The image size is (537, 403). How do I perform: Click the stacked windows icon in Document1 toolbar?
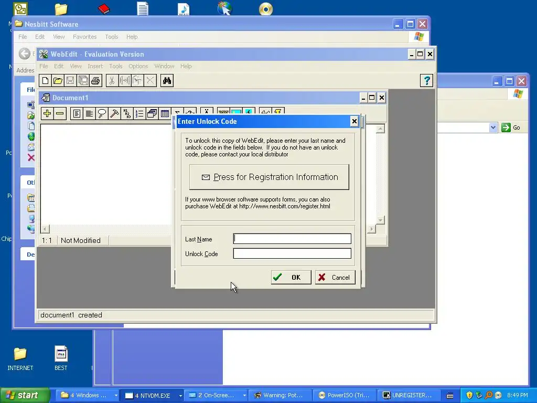tap(152, 113)
